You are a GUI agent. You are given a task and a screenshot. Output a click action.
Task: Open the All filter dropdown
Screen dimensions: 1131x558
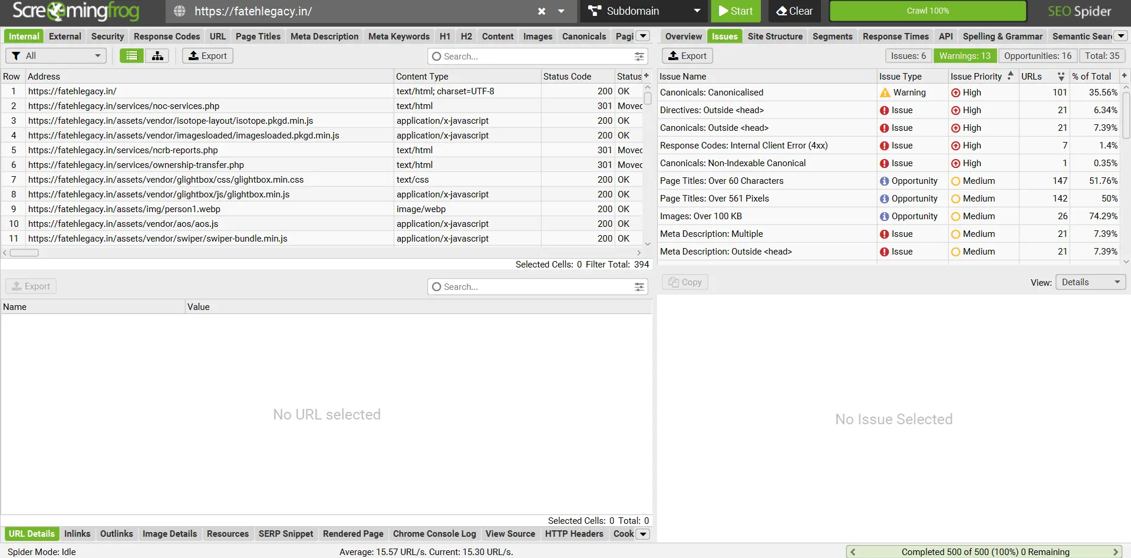click(56, 56)
